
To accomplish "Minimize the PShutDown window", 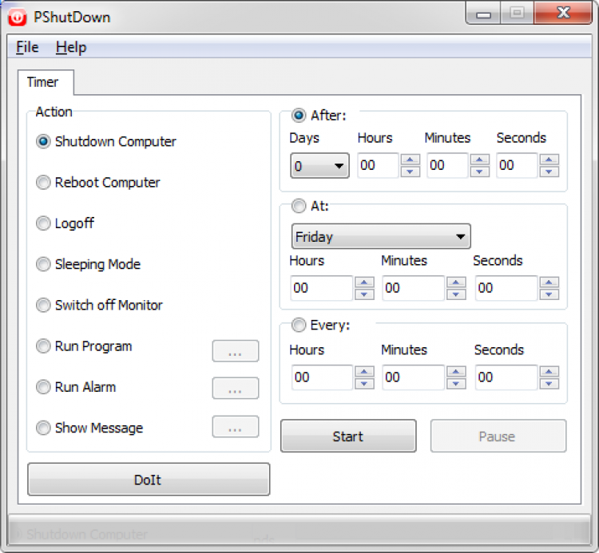I will click(484, 14).
